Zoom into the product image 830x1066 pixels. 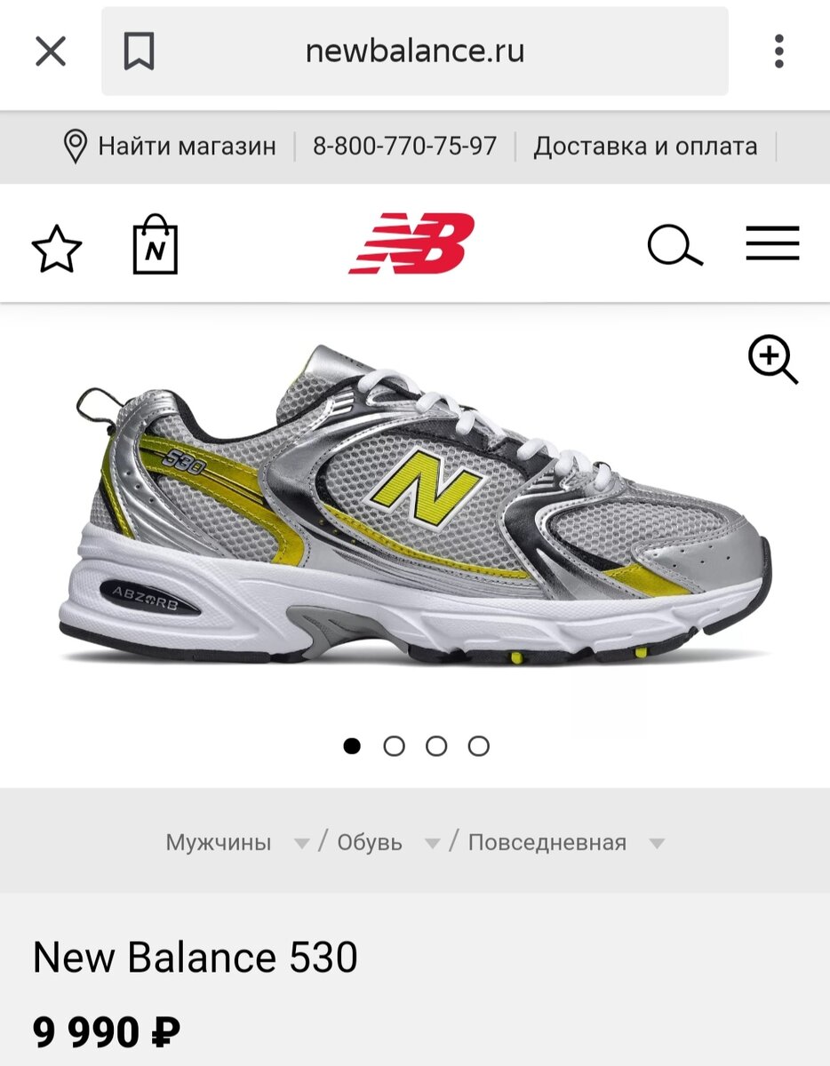[x=773, y=360]
